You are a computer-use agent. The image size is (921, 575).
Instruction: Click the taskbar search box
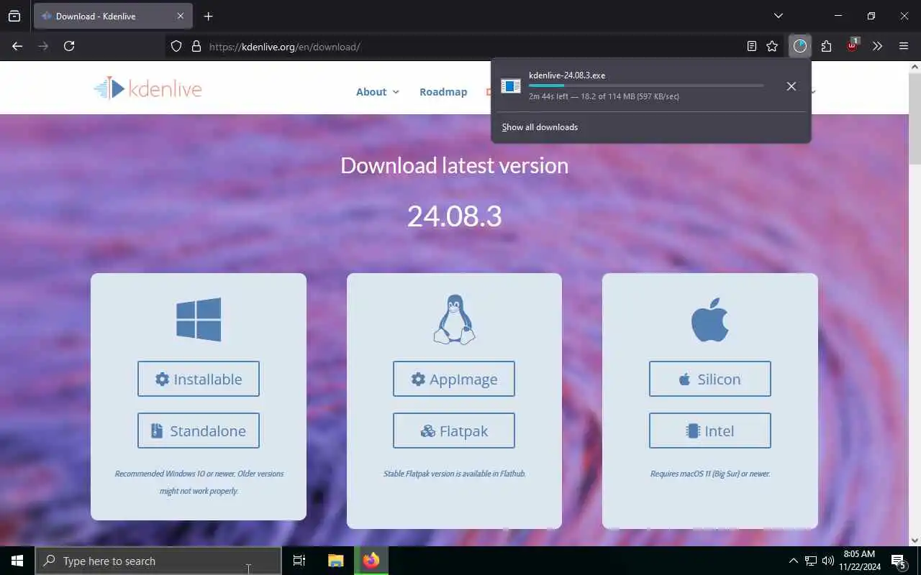click(158, 561)
